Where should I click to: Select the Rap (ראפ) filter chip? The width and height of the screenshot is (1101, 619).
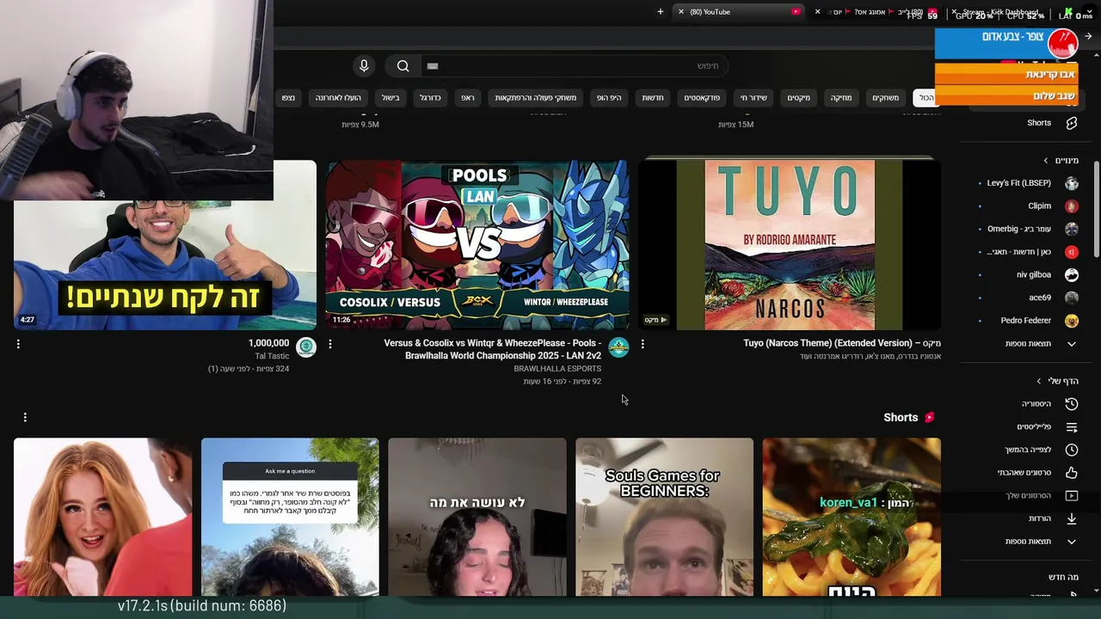pyautogui.click(x=467, y=97)
